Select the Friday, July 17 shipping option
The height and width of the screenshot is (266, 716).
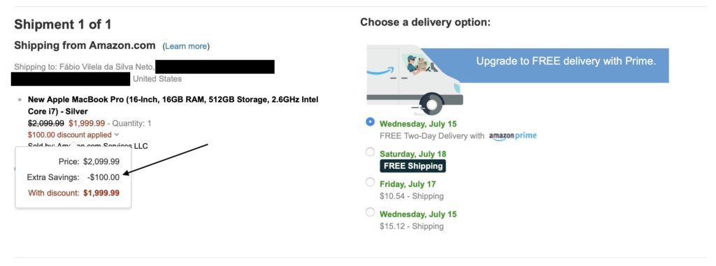[370, 182]
